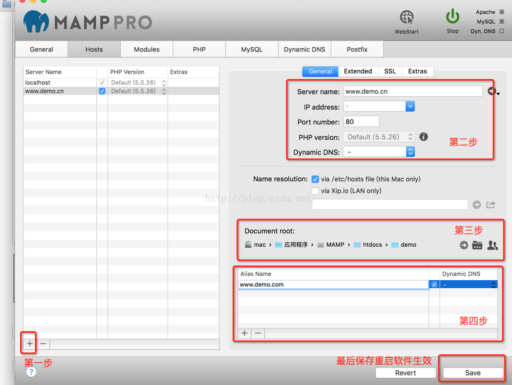Toggle the www.demo.com alias checkbox

(434, 284)
